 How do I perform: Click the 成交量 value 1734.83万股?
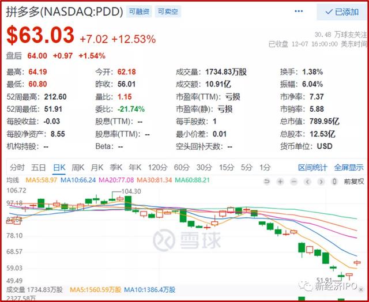pyautogui.click(x=225, y=71)
